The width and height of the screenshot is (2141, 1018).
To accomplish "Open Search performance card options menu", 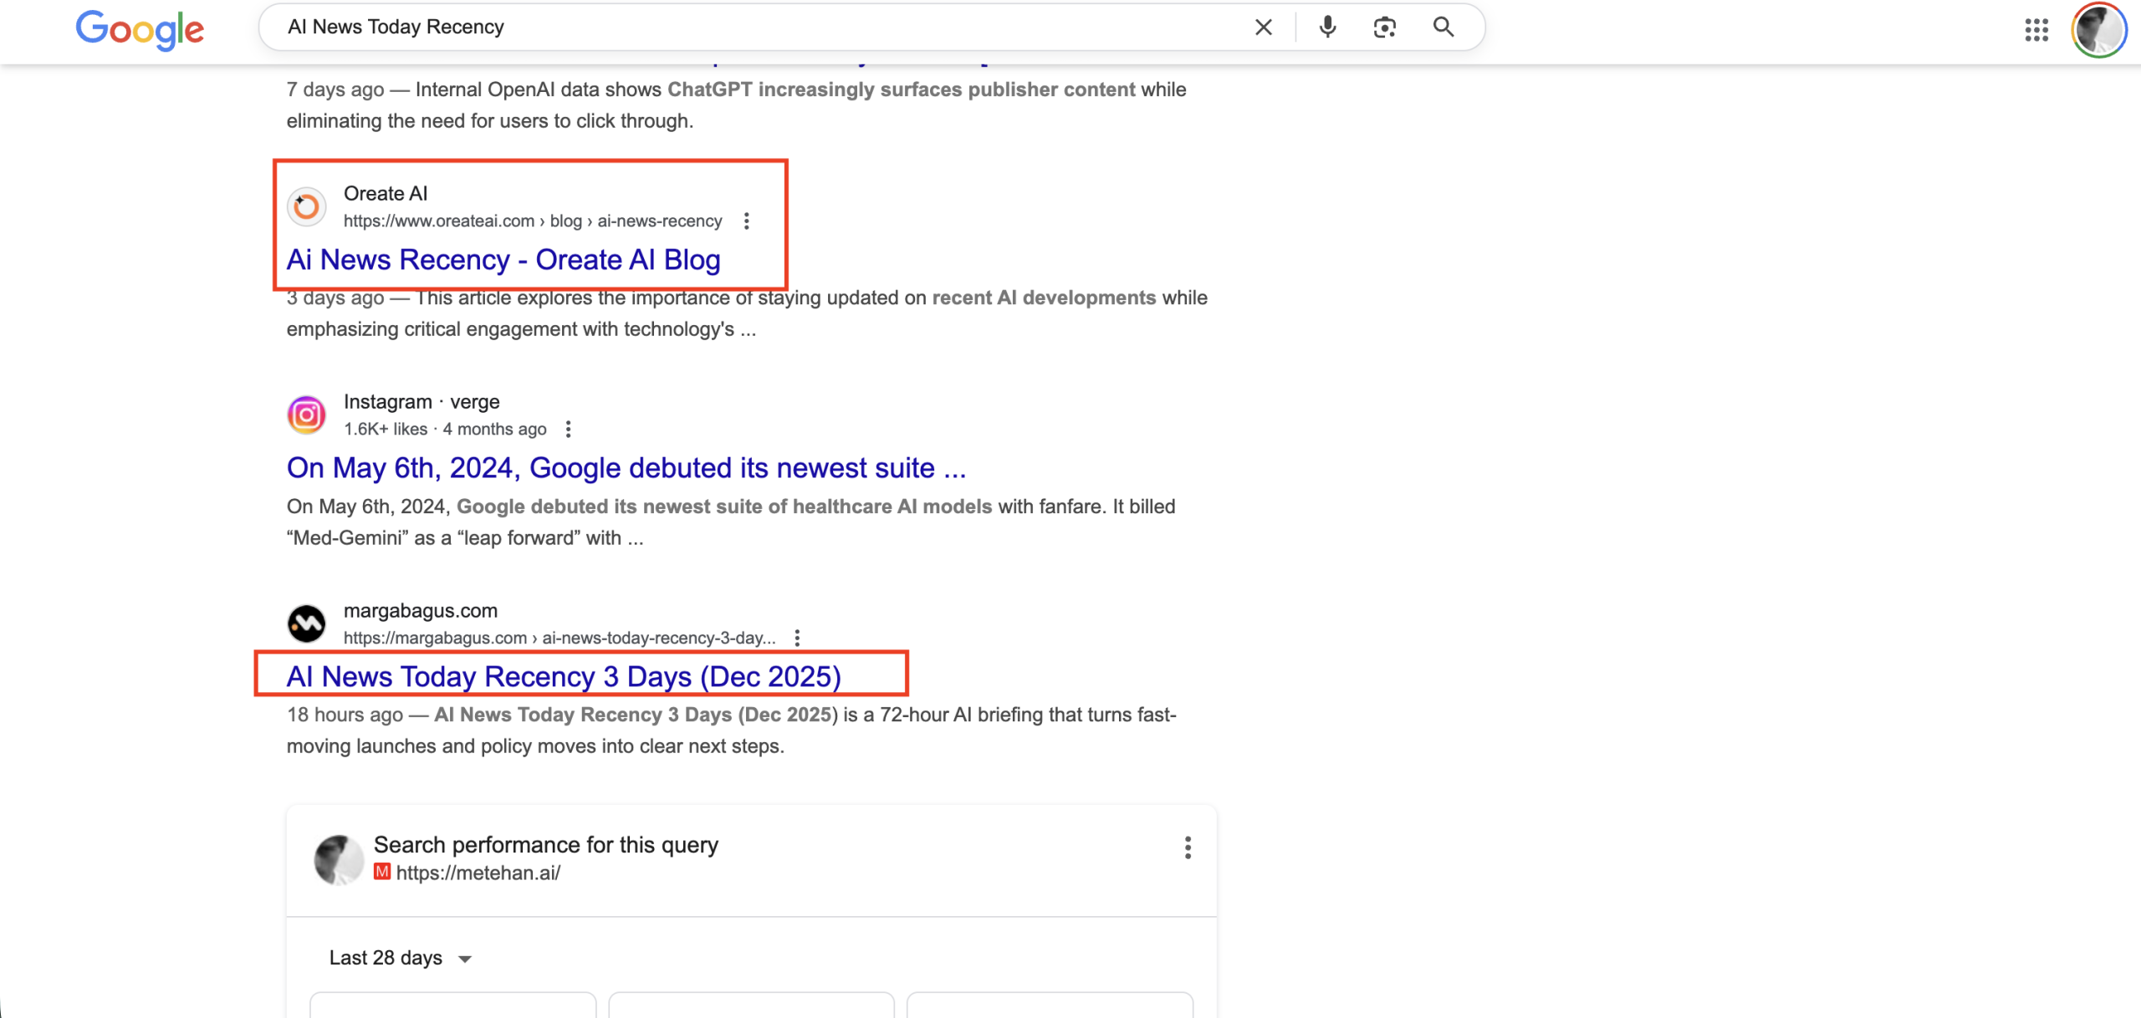I will tap(1188, 847).
